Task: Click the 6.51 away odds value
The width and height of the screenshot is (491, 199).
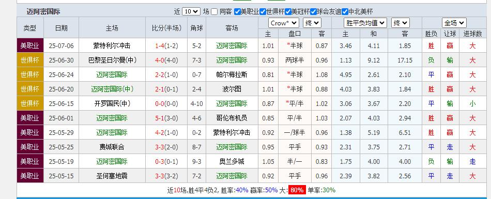Action: [x=405, y=132]
